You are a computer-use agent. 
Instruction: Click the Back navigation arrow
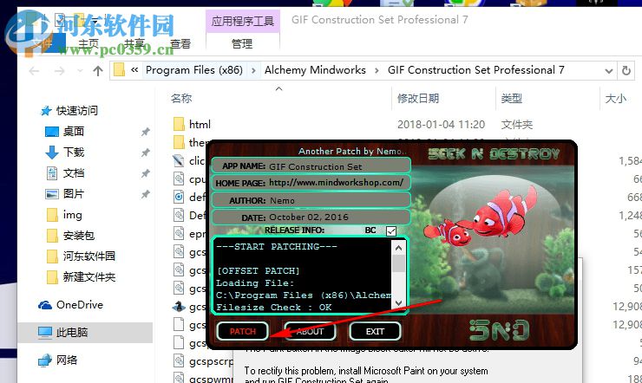click(34, 71)
